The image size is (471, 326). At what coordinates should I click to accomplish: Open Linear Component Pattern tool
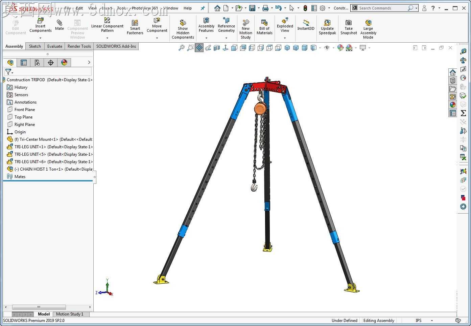tap(107, 25)
